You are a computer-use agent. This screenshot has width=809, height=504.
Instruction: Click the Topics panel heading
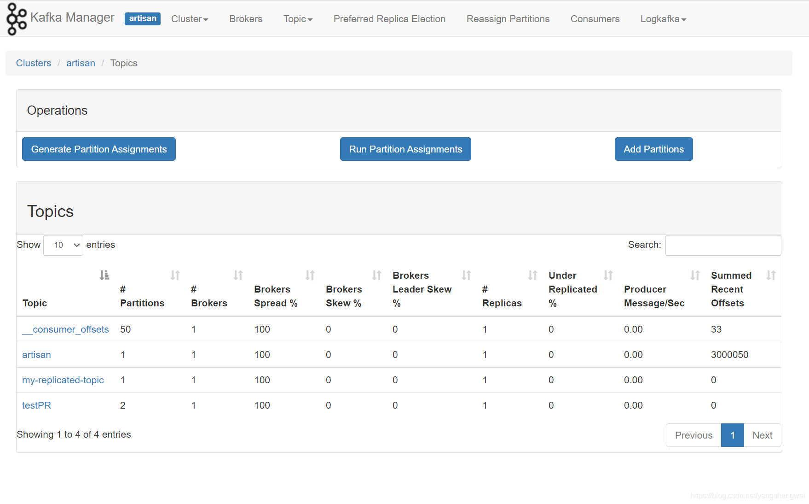point(50,211)
